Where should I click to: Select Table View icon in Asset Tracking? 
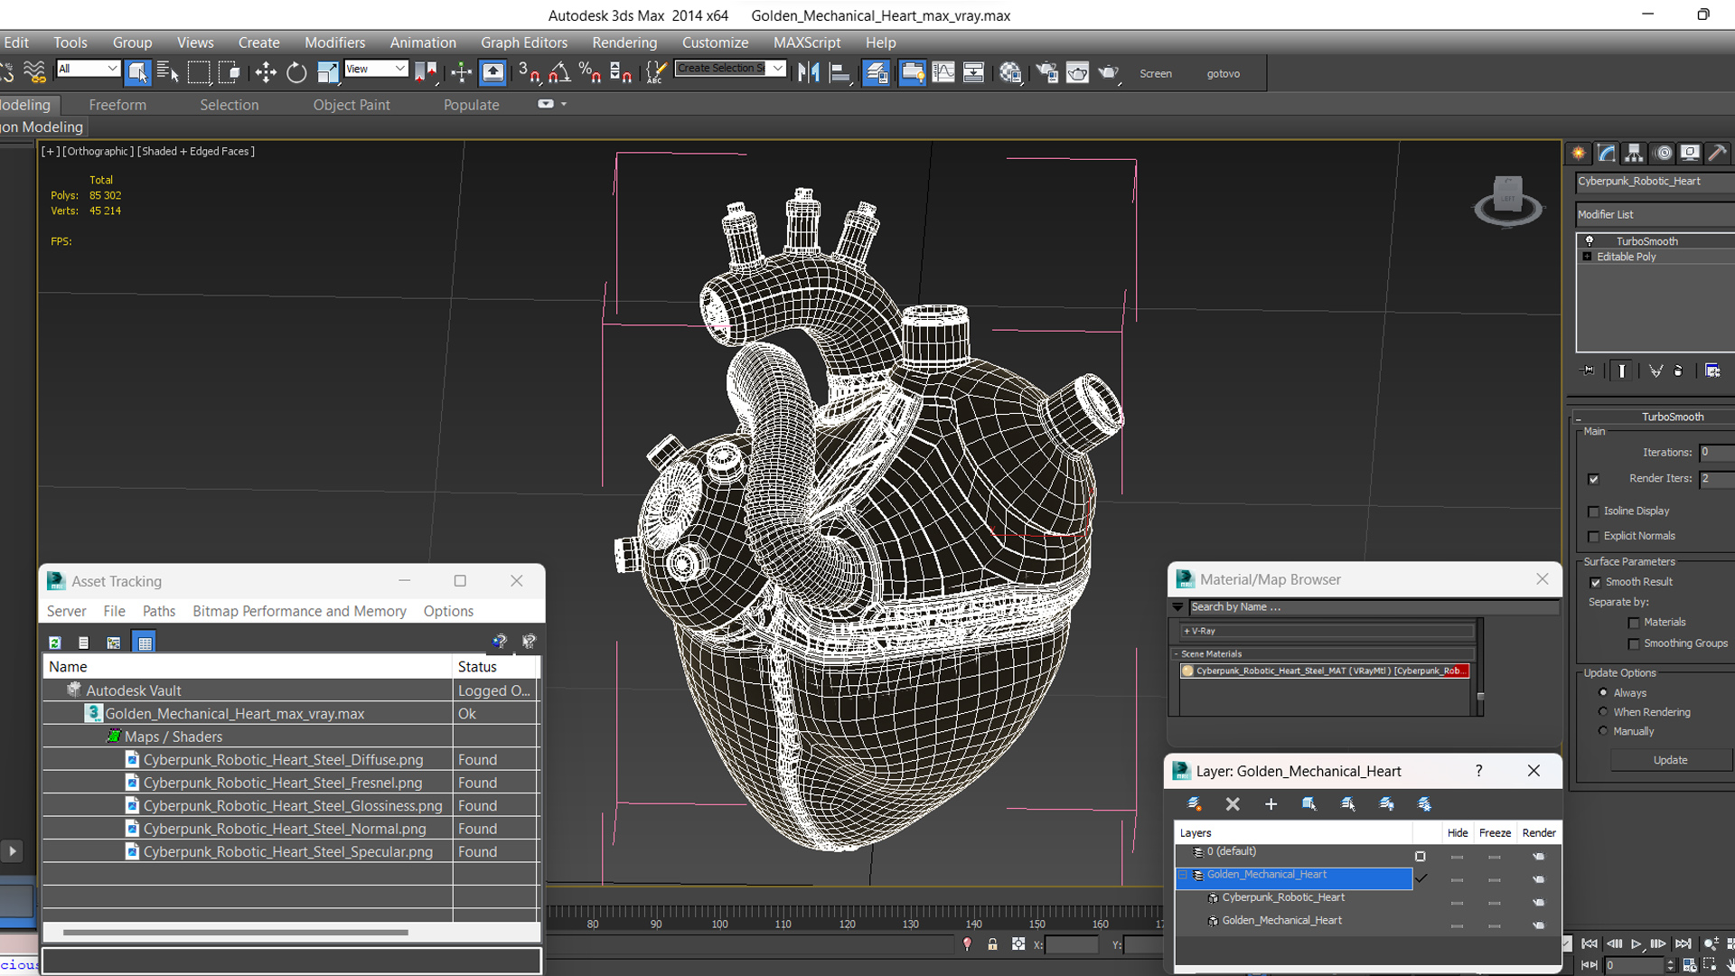pyautogui.click(x=145, y=643)
